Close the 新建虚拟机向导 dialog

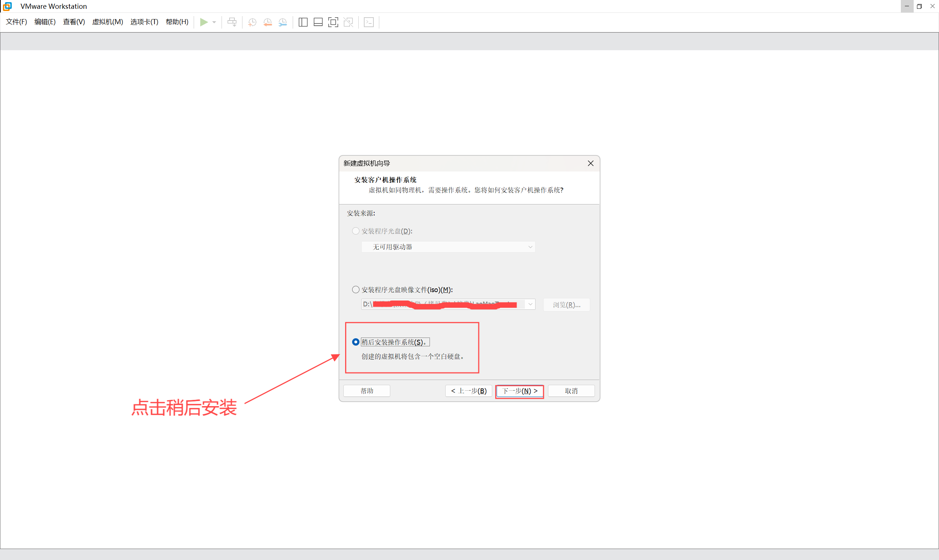click(x=591, y=163)
